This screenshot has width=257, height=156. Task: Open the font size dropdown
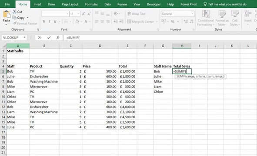click(79, 14)
